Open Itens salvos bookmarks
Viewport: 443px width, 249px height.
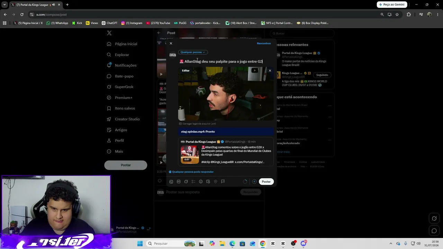(121, 108)
